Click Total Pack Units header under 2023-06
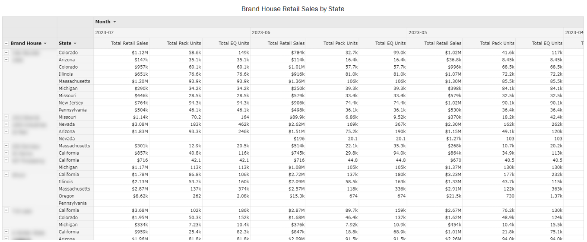Viewport: 587px width, 242px height. point(340,43)
